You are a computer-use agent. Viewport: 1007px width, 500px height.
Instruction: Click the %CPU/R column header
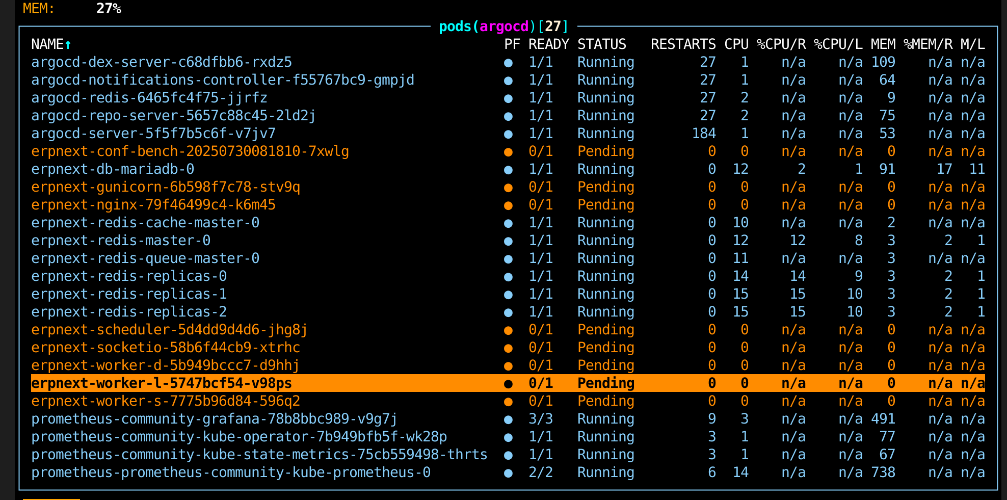781,44
